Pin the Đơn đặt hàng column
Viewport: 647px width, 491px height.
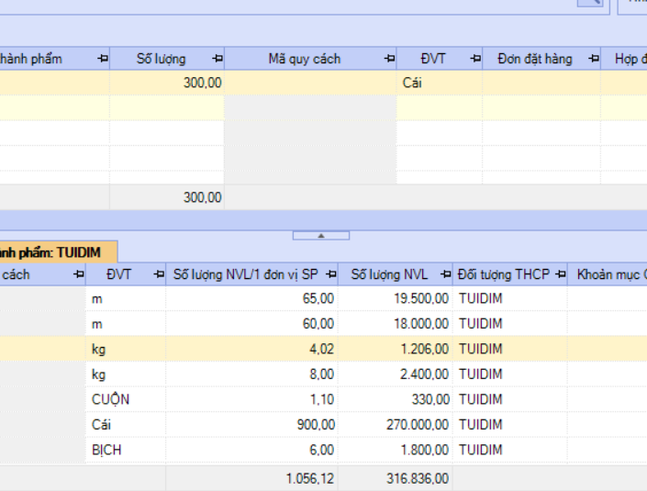[593, 59]
